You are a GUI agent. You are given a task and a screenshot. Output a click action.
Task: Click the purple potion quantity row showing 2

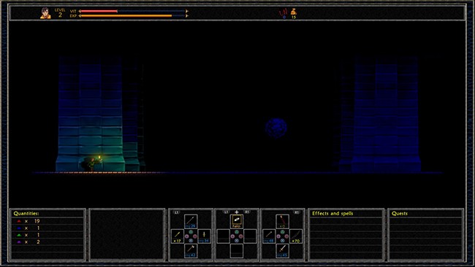(47, 242)
